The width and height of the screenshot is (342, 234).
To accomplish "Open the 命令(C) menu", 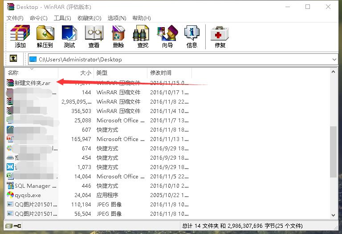I will click(39, 18).
